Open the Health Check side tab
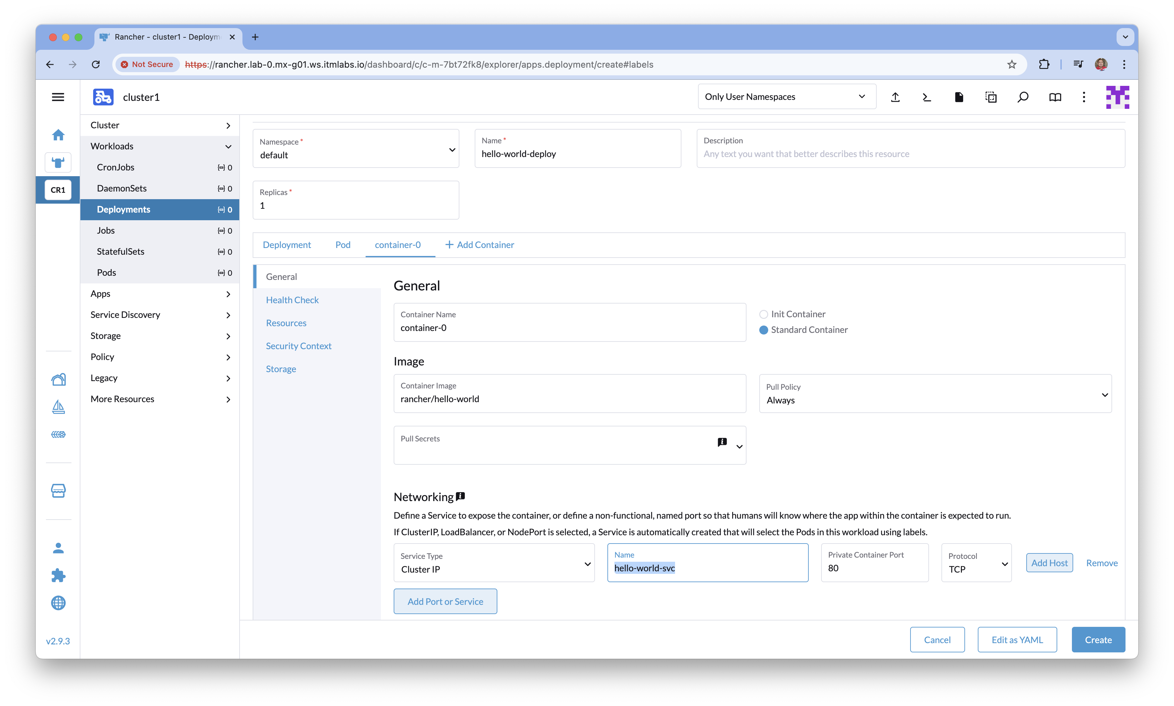Viewport: 1174px width, 706px height. coord(293,300)
